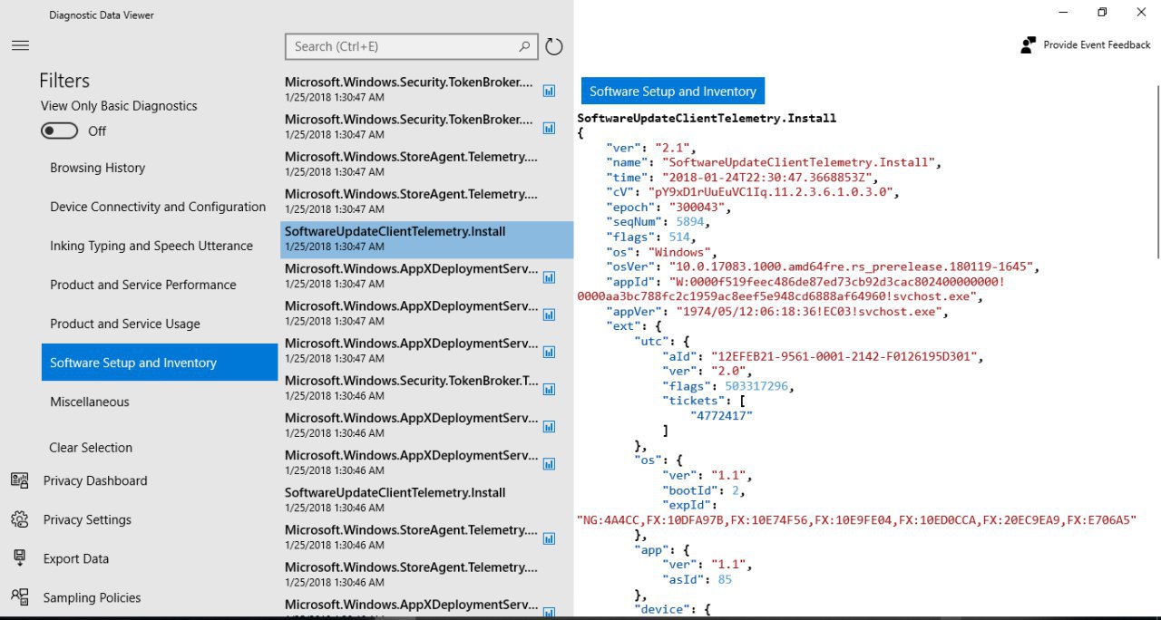Click Clear Selection under filters
Image resolution: width=1161 pixels, height=620 pixels.
(x=91, y=448)
